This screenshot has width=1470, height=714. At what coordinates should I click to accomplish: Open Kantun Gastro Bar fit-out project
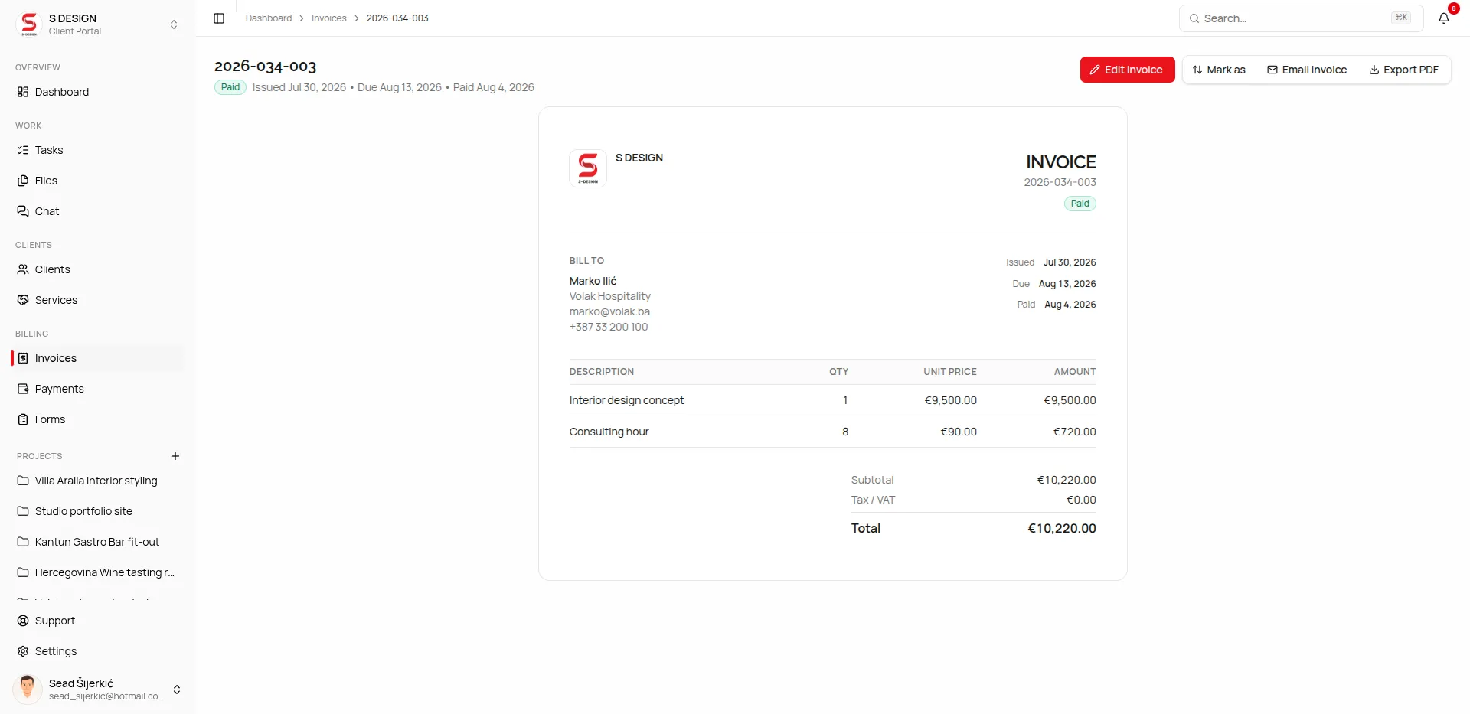(x=98, y=542)
